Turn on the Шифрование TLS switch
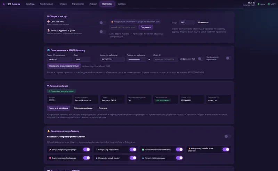 click(201, 58)
